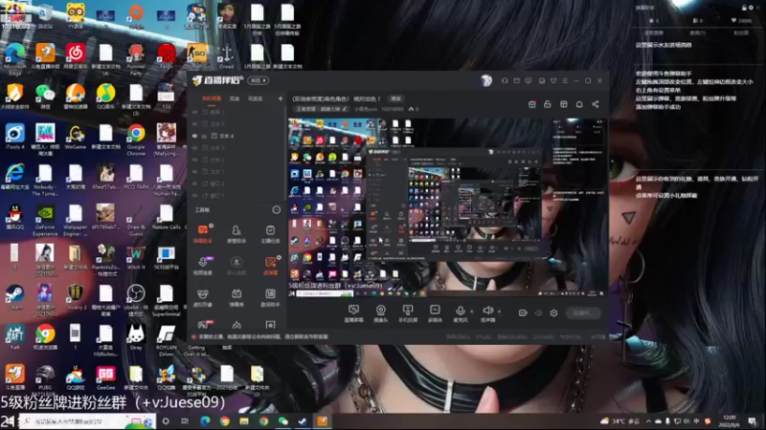Open the 主播任务 tool in the toolbox
This screenshot has width=766, height=430.
pyautogui.click(x=270, y=233)
